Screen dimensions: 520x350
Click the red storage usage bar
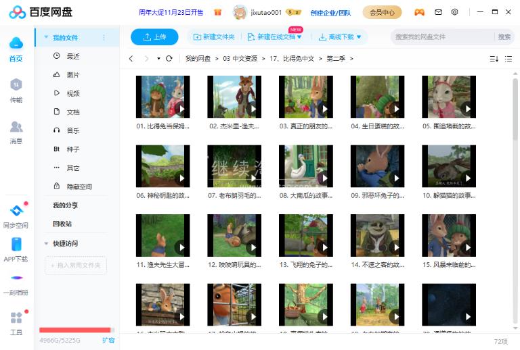tap(75, 330)
